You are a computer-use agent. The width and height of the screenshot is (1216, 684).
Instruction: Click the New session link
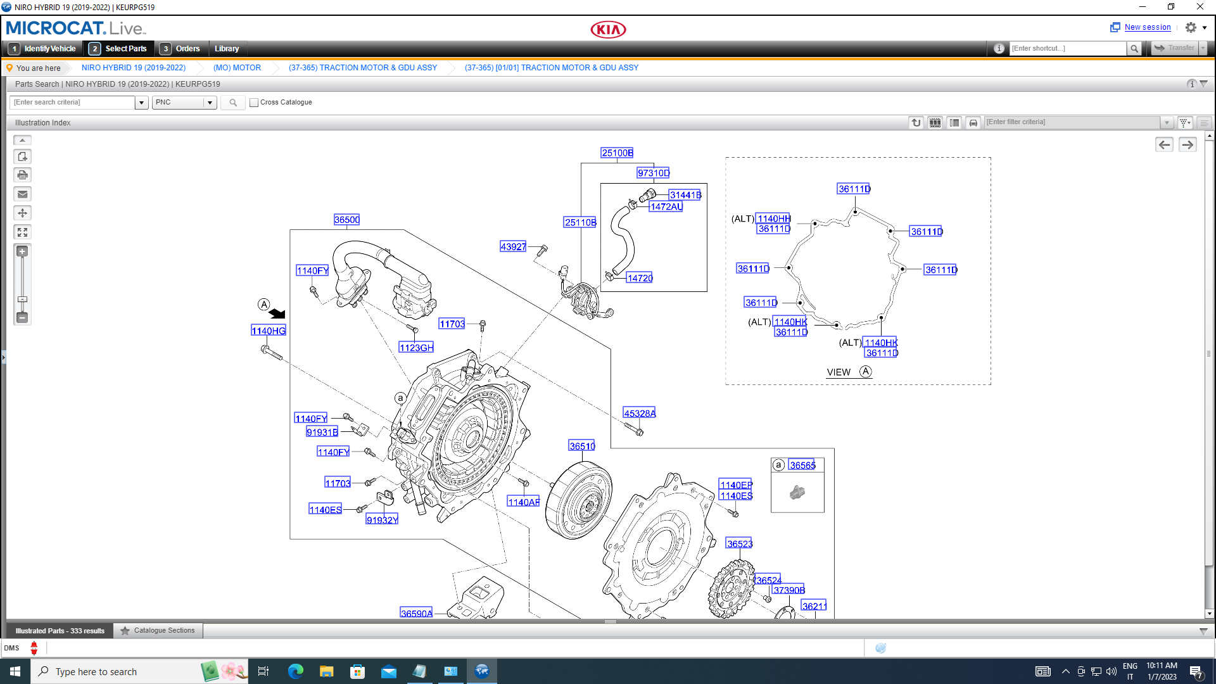(x=1148, y=27)
